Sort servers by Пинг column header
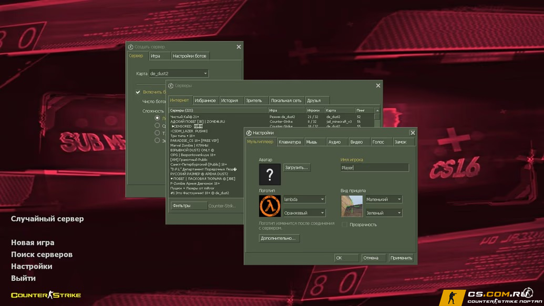The height and width of the screenshot is (306, 544). coord(365,110)
